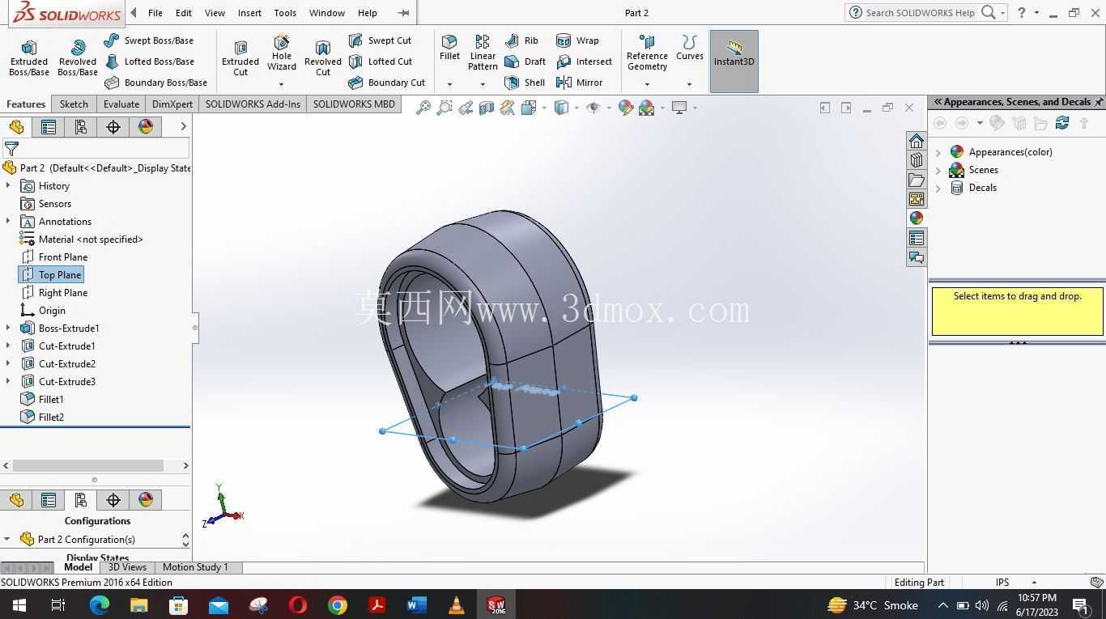Select the Revolved Cut tool
The image size is (1106, 619).
coord(323,58)
